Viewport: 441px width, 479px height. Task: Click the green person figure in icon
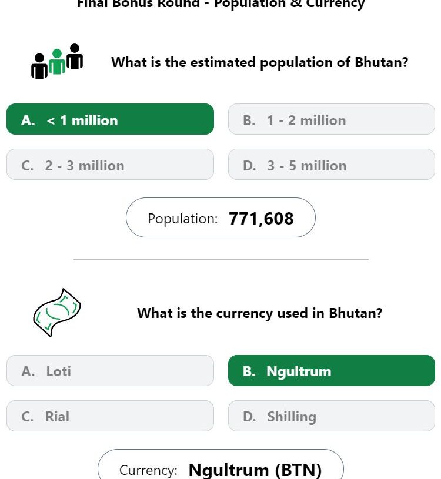click(57, 62)
